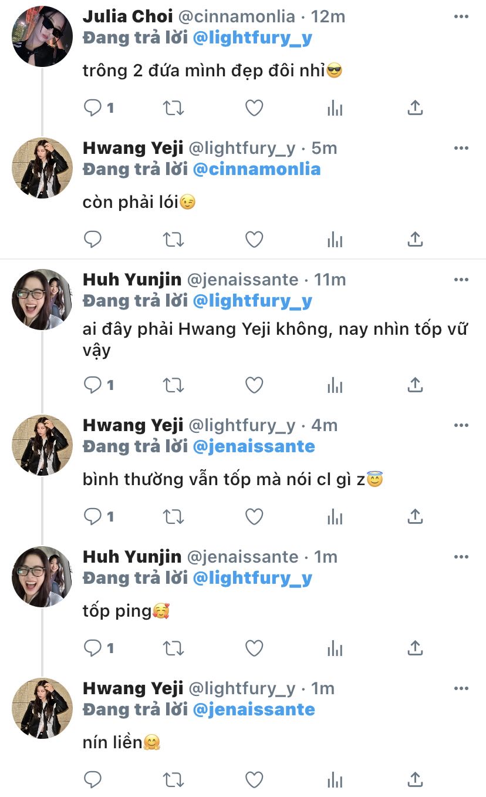
Task: Open Julia Choi's profile picture
Action: [42, 36]
